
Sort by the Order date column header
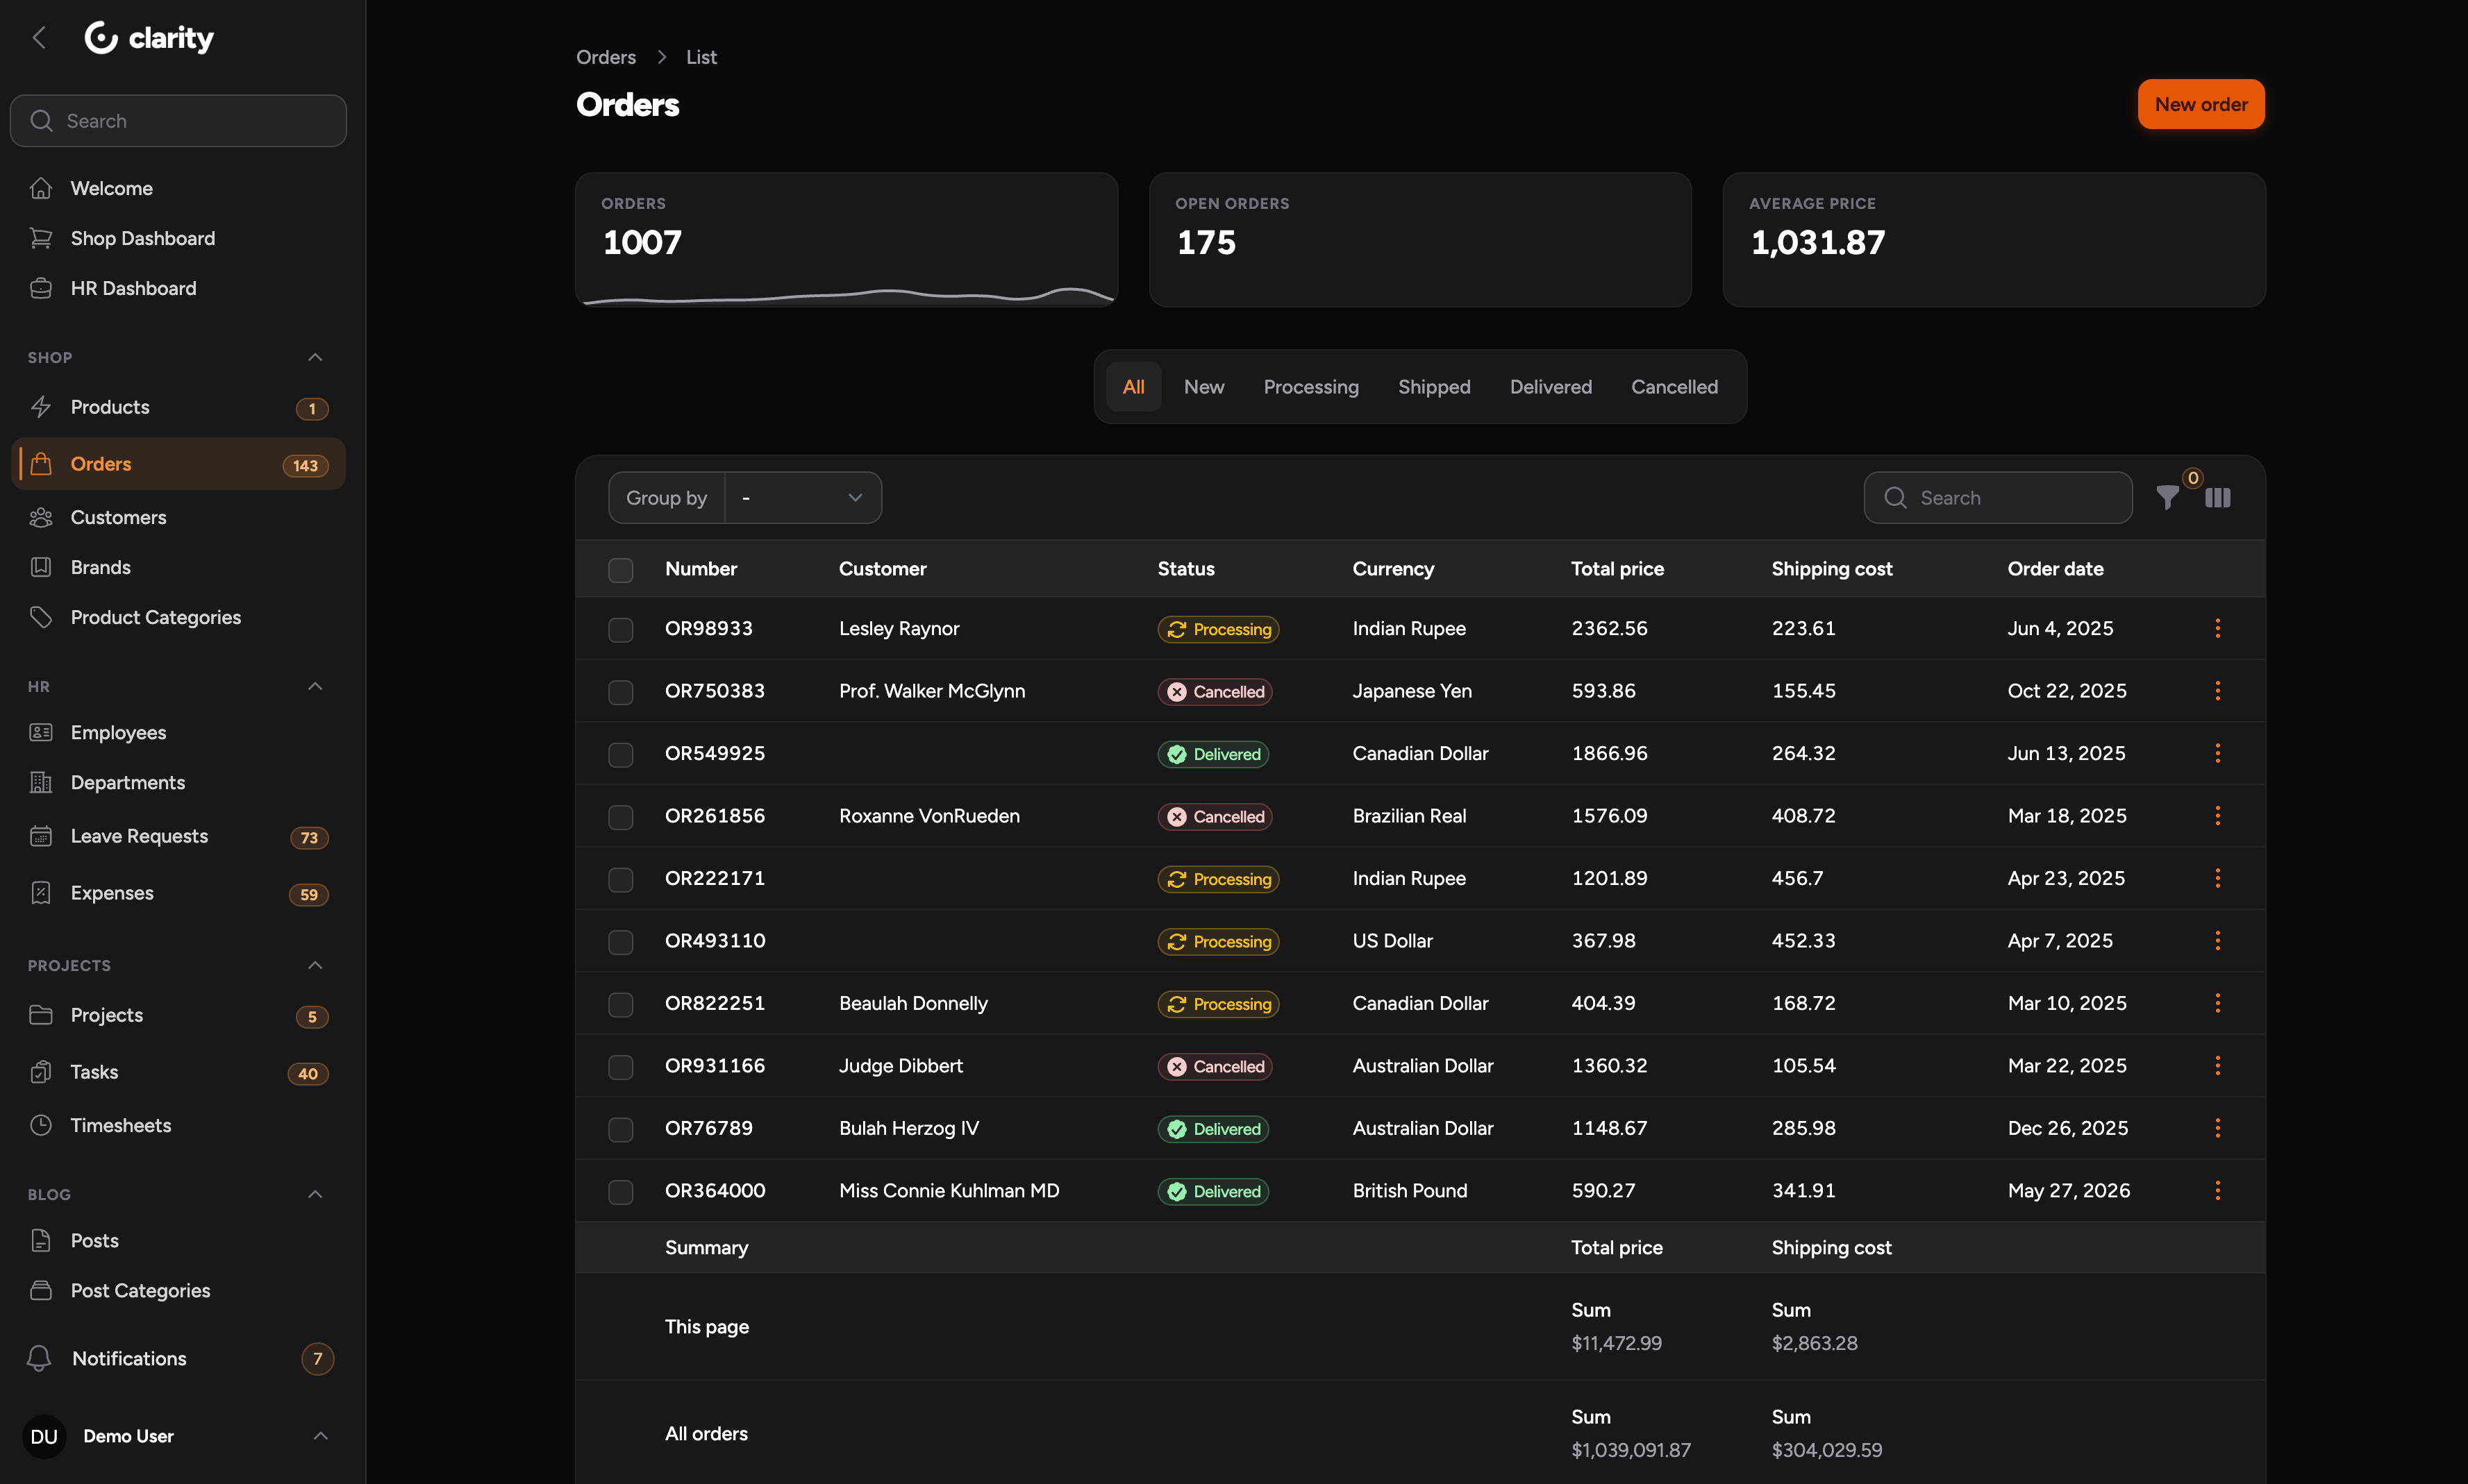(x=2055, y=569)
